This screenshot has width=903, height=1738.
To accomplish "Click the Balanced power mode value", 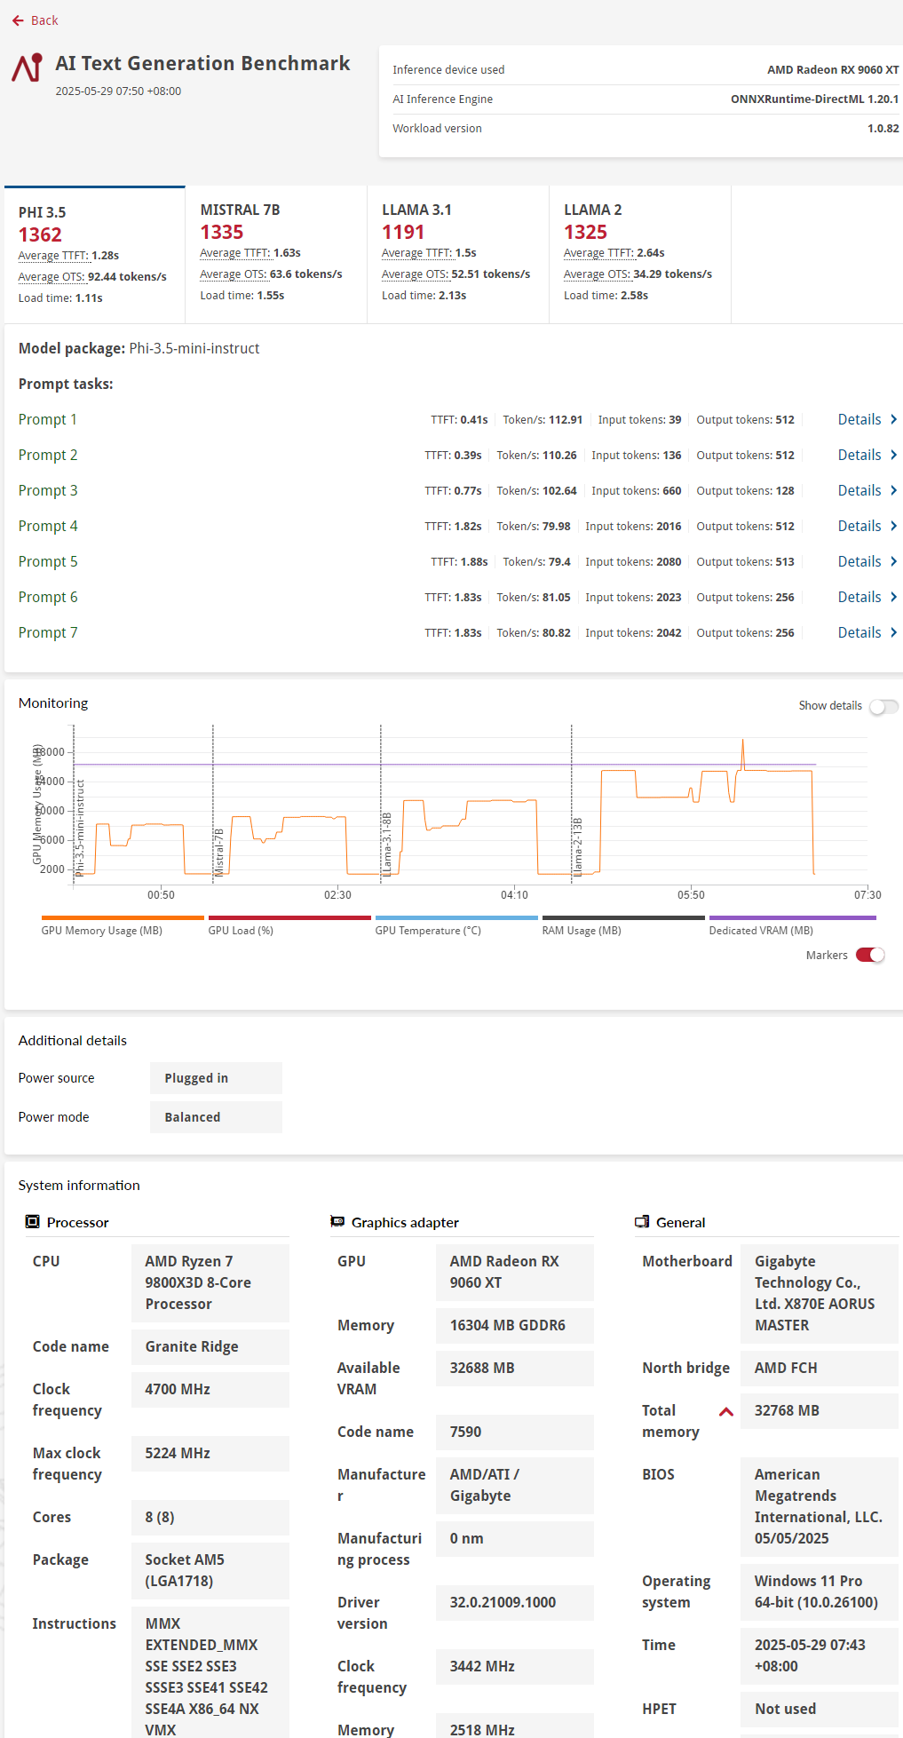I will coord(216,1117).
